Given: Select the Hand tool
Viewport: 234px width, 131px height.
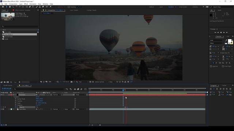Looking at the screenshot, I should pos(10,7).
